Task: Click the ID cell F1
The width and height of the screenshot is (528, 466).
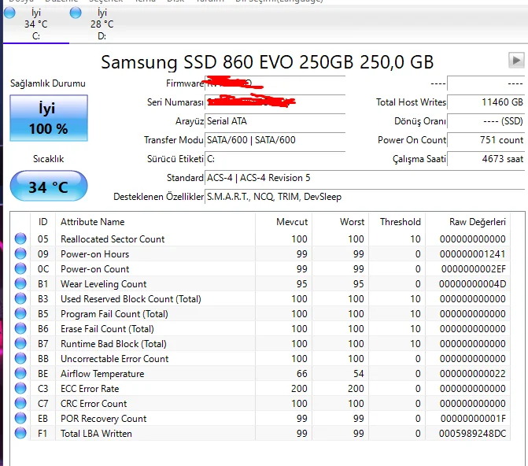Action: click(x=42, y=433)
